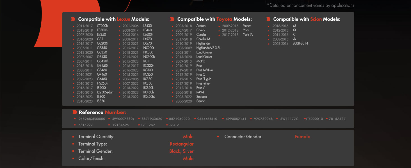Click the Prius Prime model entry
This screenshot has height=168, width=411.
[x=203, y=83]
